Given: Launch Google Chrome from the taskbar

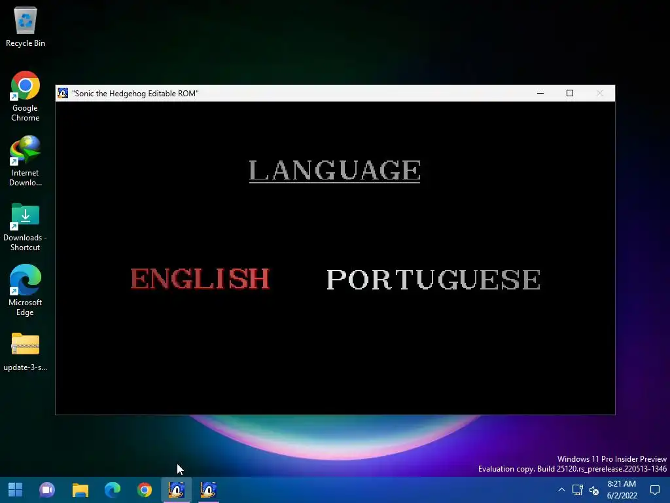Looking at the screenshot, I should (145, 490).
